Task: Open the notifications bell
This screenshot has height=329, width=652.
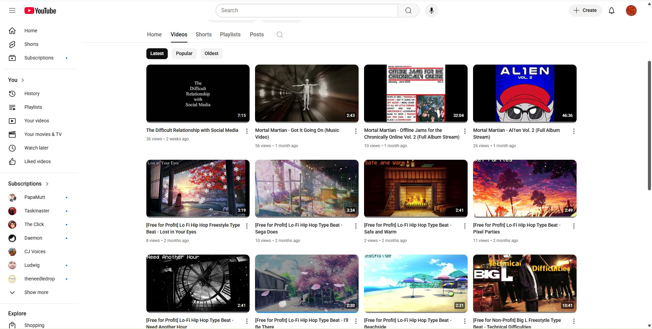Action: click(611, 11)
